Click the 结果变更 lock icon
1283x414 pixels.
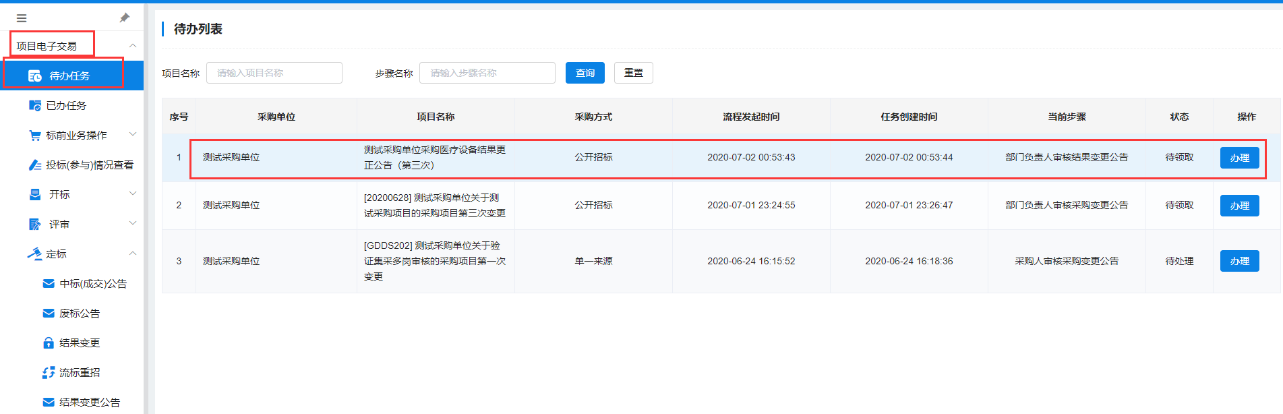pos(49,343)
